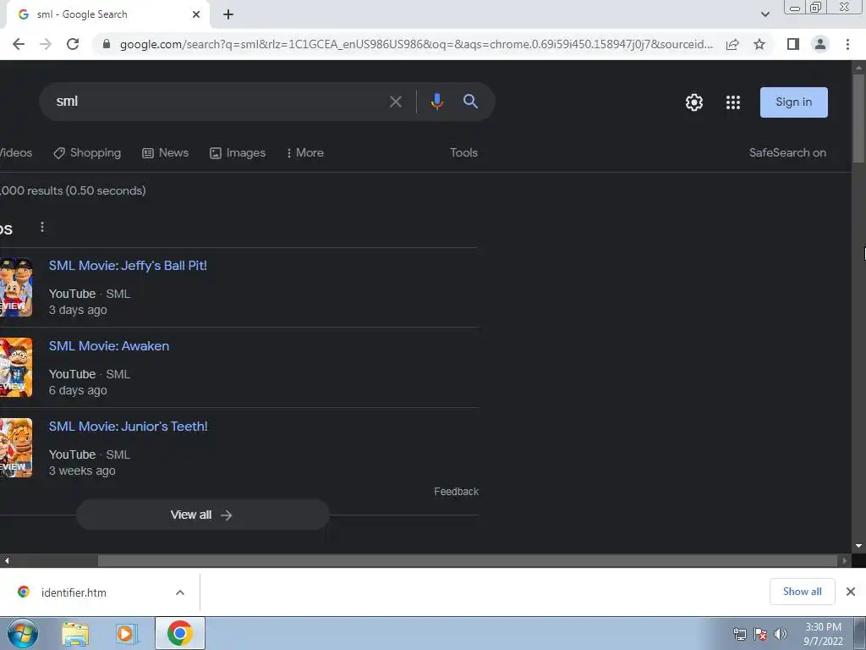Go back using the browser back arrow
Screen dimensions: 866x650
tap(19, 44)
